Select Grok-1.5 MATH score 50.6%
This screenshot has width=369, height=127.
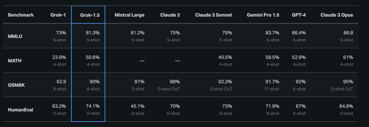[93, 57]
